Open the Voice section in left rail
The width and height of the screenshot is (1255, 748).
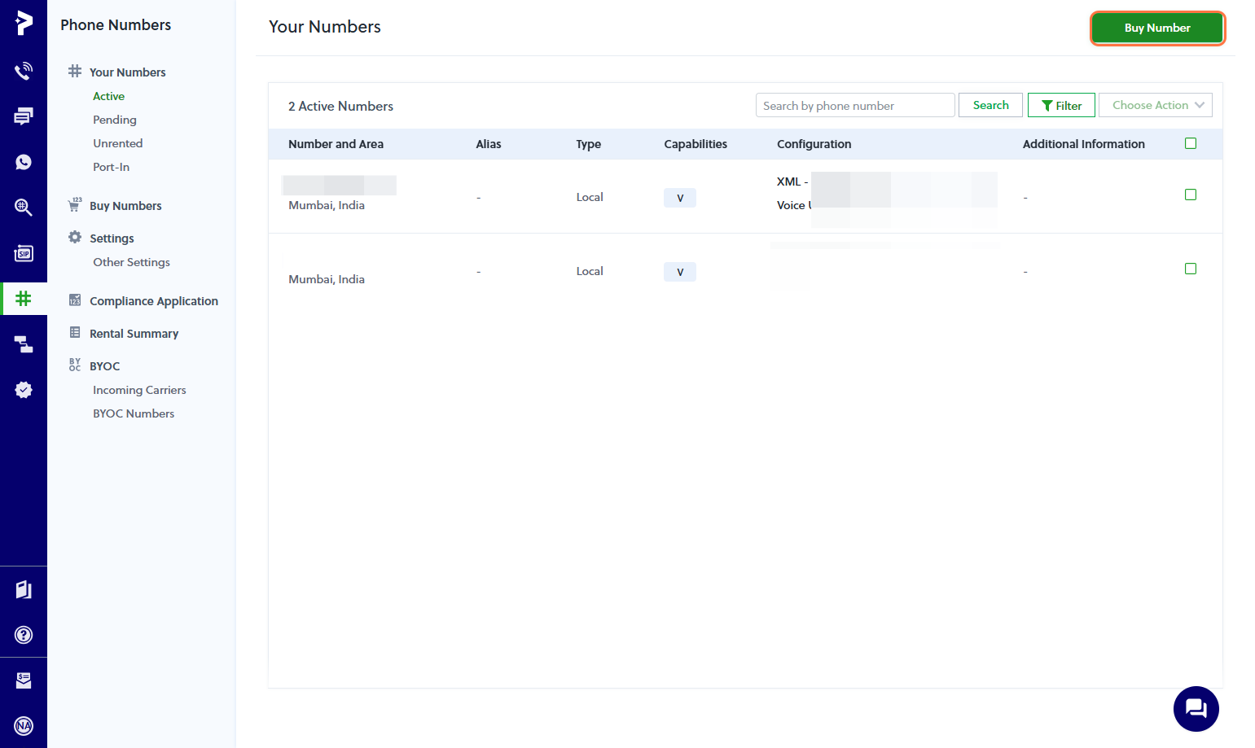point(24,71)
